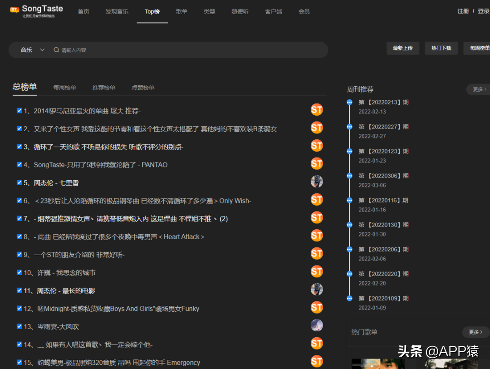Viewport: 490px width, 369px height.
Task: Open 歌单 navigation item
Action: pos(181,11)
